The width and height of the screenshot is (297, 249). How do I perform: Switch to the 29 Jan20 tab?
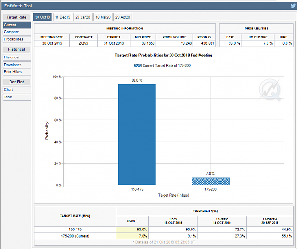click(83, 17)
